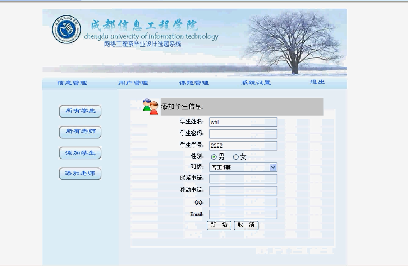Open the 信息管理 menu

tap(72, 83)
